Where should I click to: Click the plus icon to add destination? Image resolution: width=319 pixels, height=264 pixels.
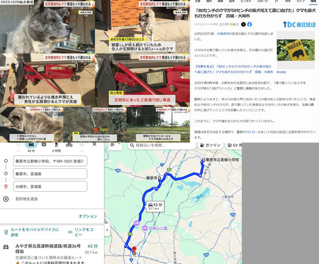6,199
